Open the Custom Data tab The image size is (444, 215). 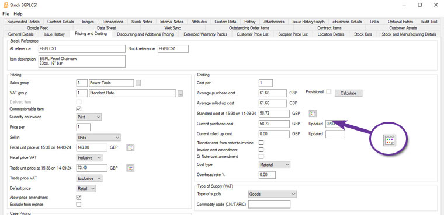pos(225,22)
